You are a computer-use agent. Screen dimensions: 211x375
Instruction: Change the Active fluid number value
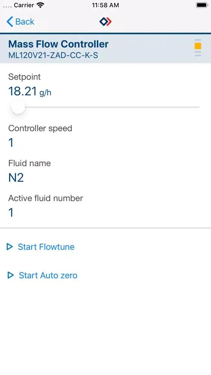click(11, 213)
